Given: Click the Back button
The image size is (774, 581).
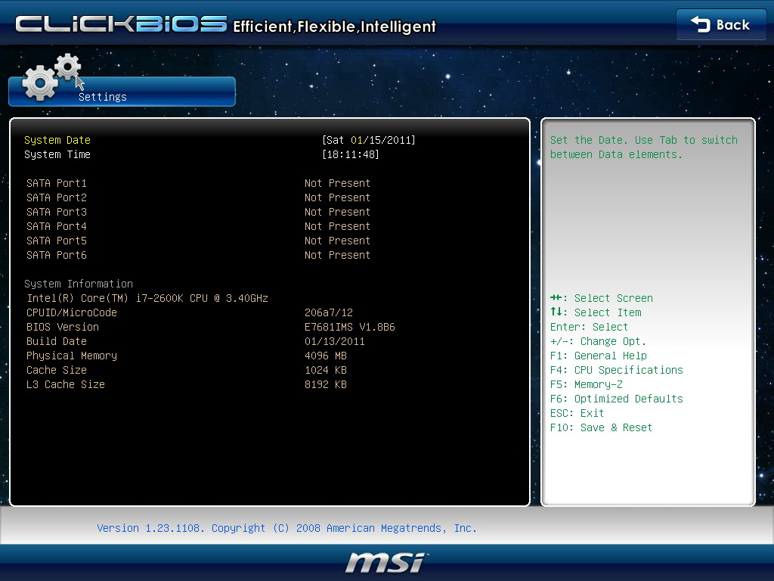Looking at the screenshot, I should coord(720,25).
